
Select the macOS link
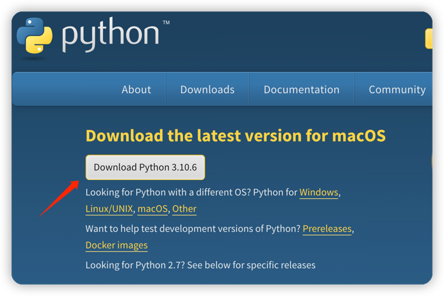tap(152, 209)
